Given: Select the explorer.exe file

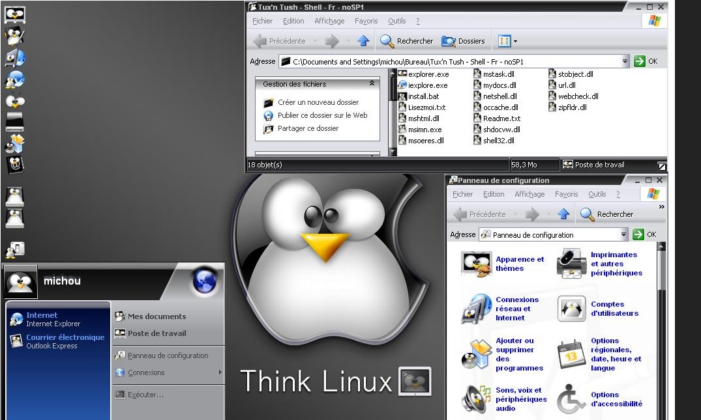Looking at the screenshot, I should 423,74.
